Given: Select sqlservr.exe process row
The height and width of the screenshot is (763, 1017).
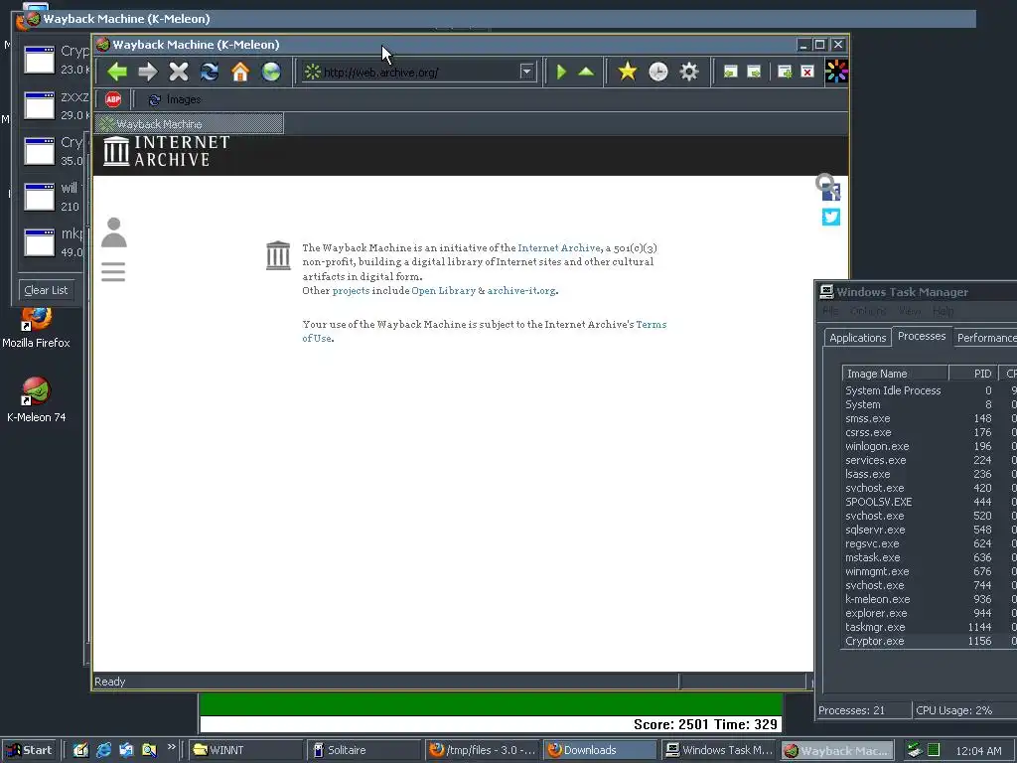Looking at the screenshot, I should (x=929, y=530).
